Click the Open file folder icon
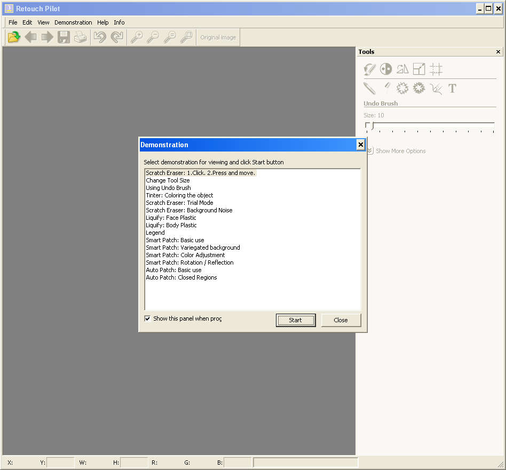The height and width of the screenshot is (470, 506). pos(14,37)
